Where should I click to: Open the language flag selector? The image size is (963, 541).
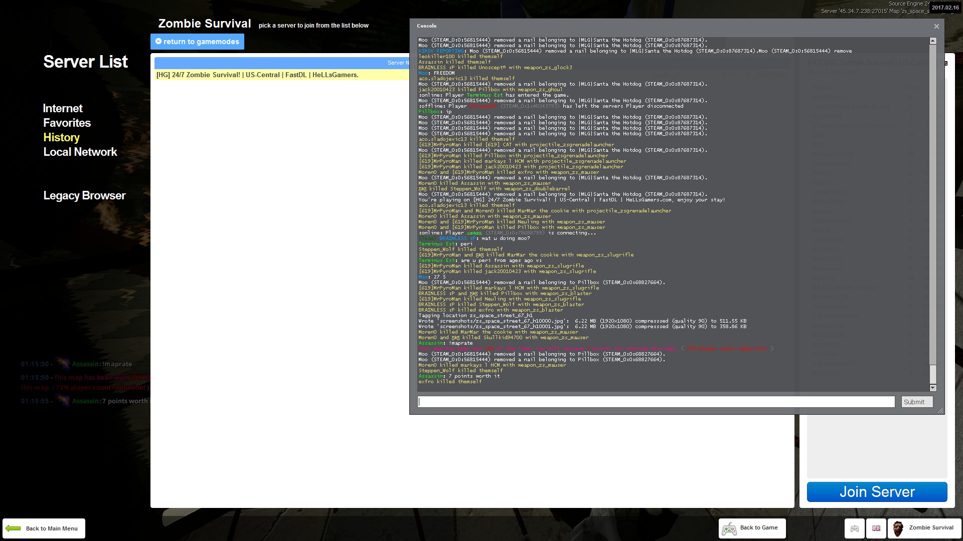[x=876, y=528]
